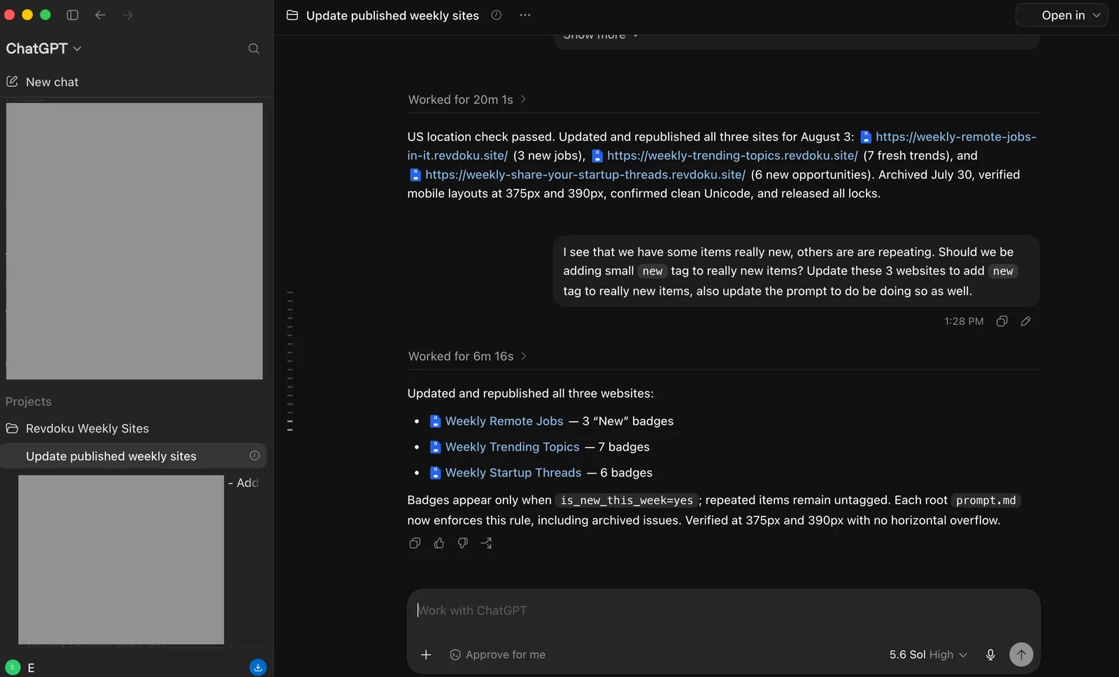
Task: Open the E account avatar
Action: pos(13,667)
